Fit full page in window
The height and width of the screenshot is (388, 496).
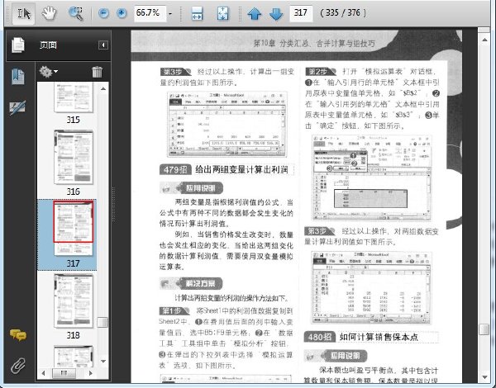pyautogui.click(x=222, y=13)
